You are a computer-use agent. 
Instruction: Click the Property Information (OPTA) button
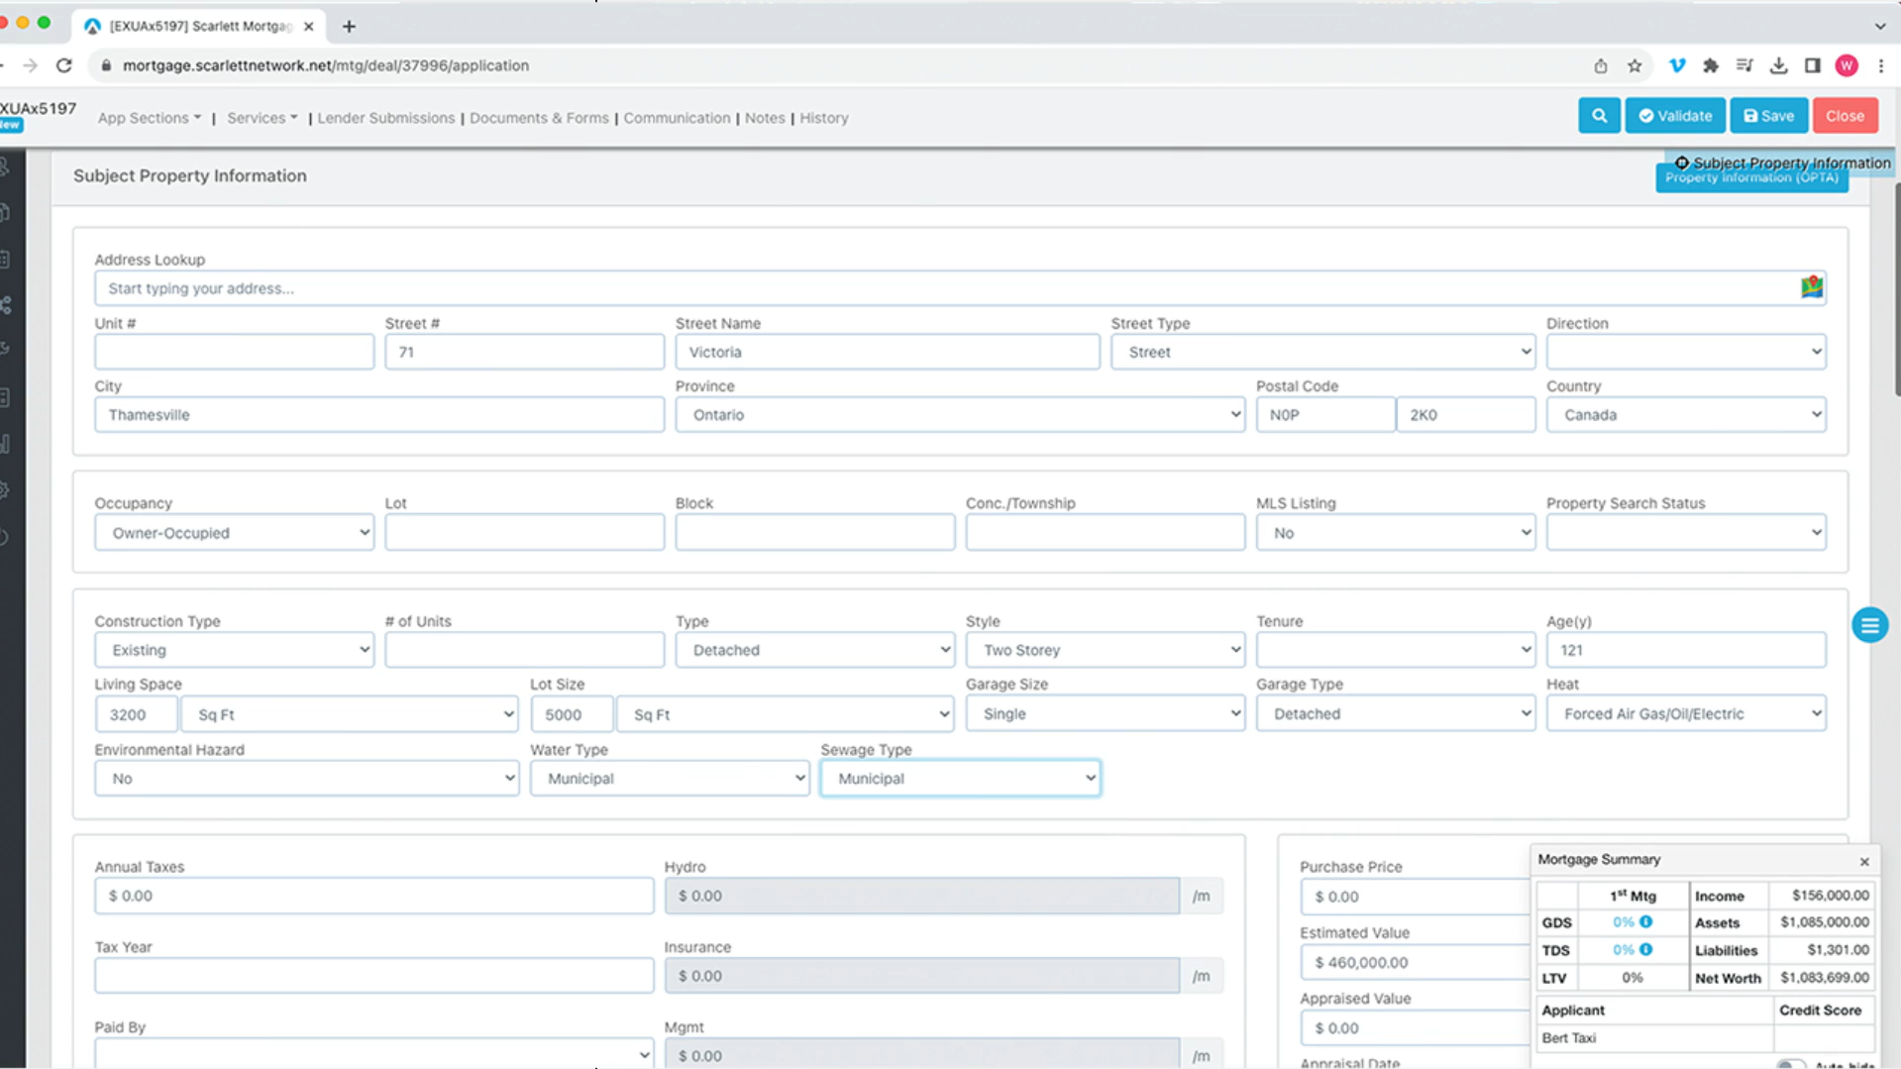pyautogui.click(x=1750, y=179)
